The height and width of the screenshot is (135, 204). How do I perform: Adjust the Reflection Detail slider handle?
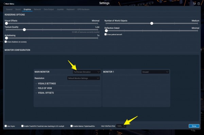106,31
